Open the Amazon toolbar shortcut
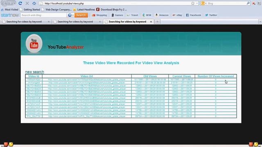 coord(162,15)
